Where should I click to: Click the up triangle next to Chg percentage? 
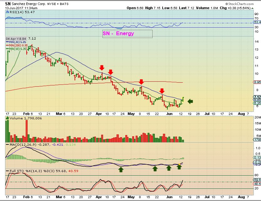(253, 8)
